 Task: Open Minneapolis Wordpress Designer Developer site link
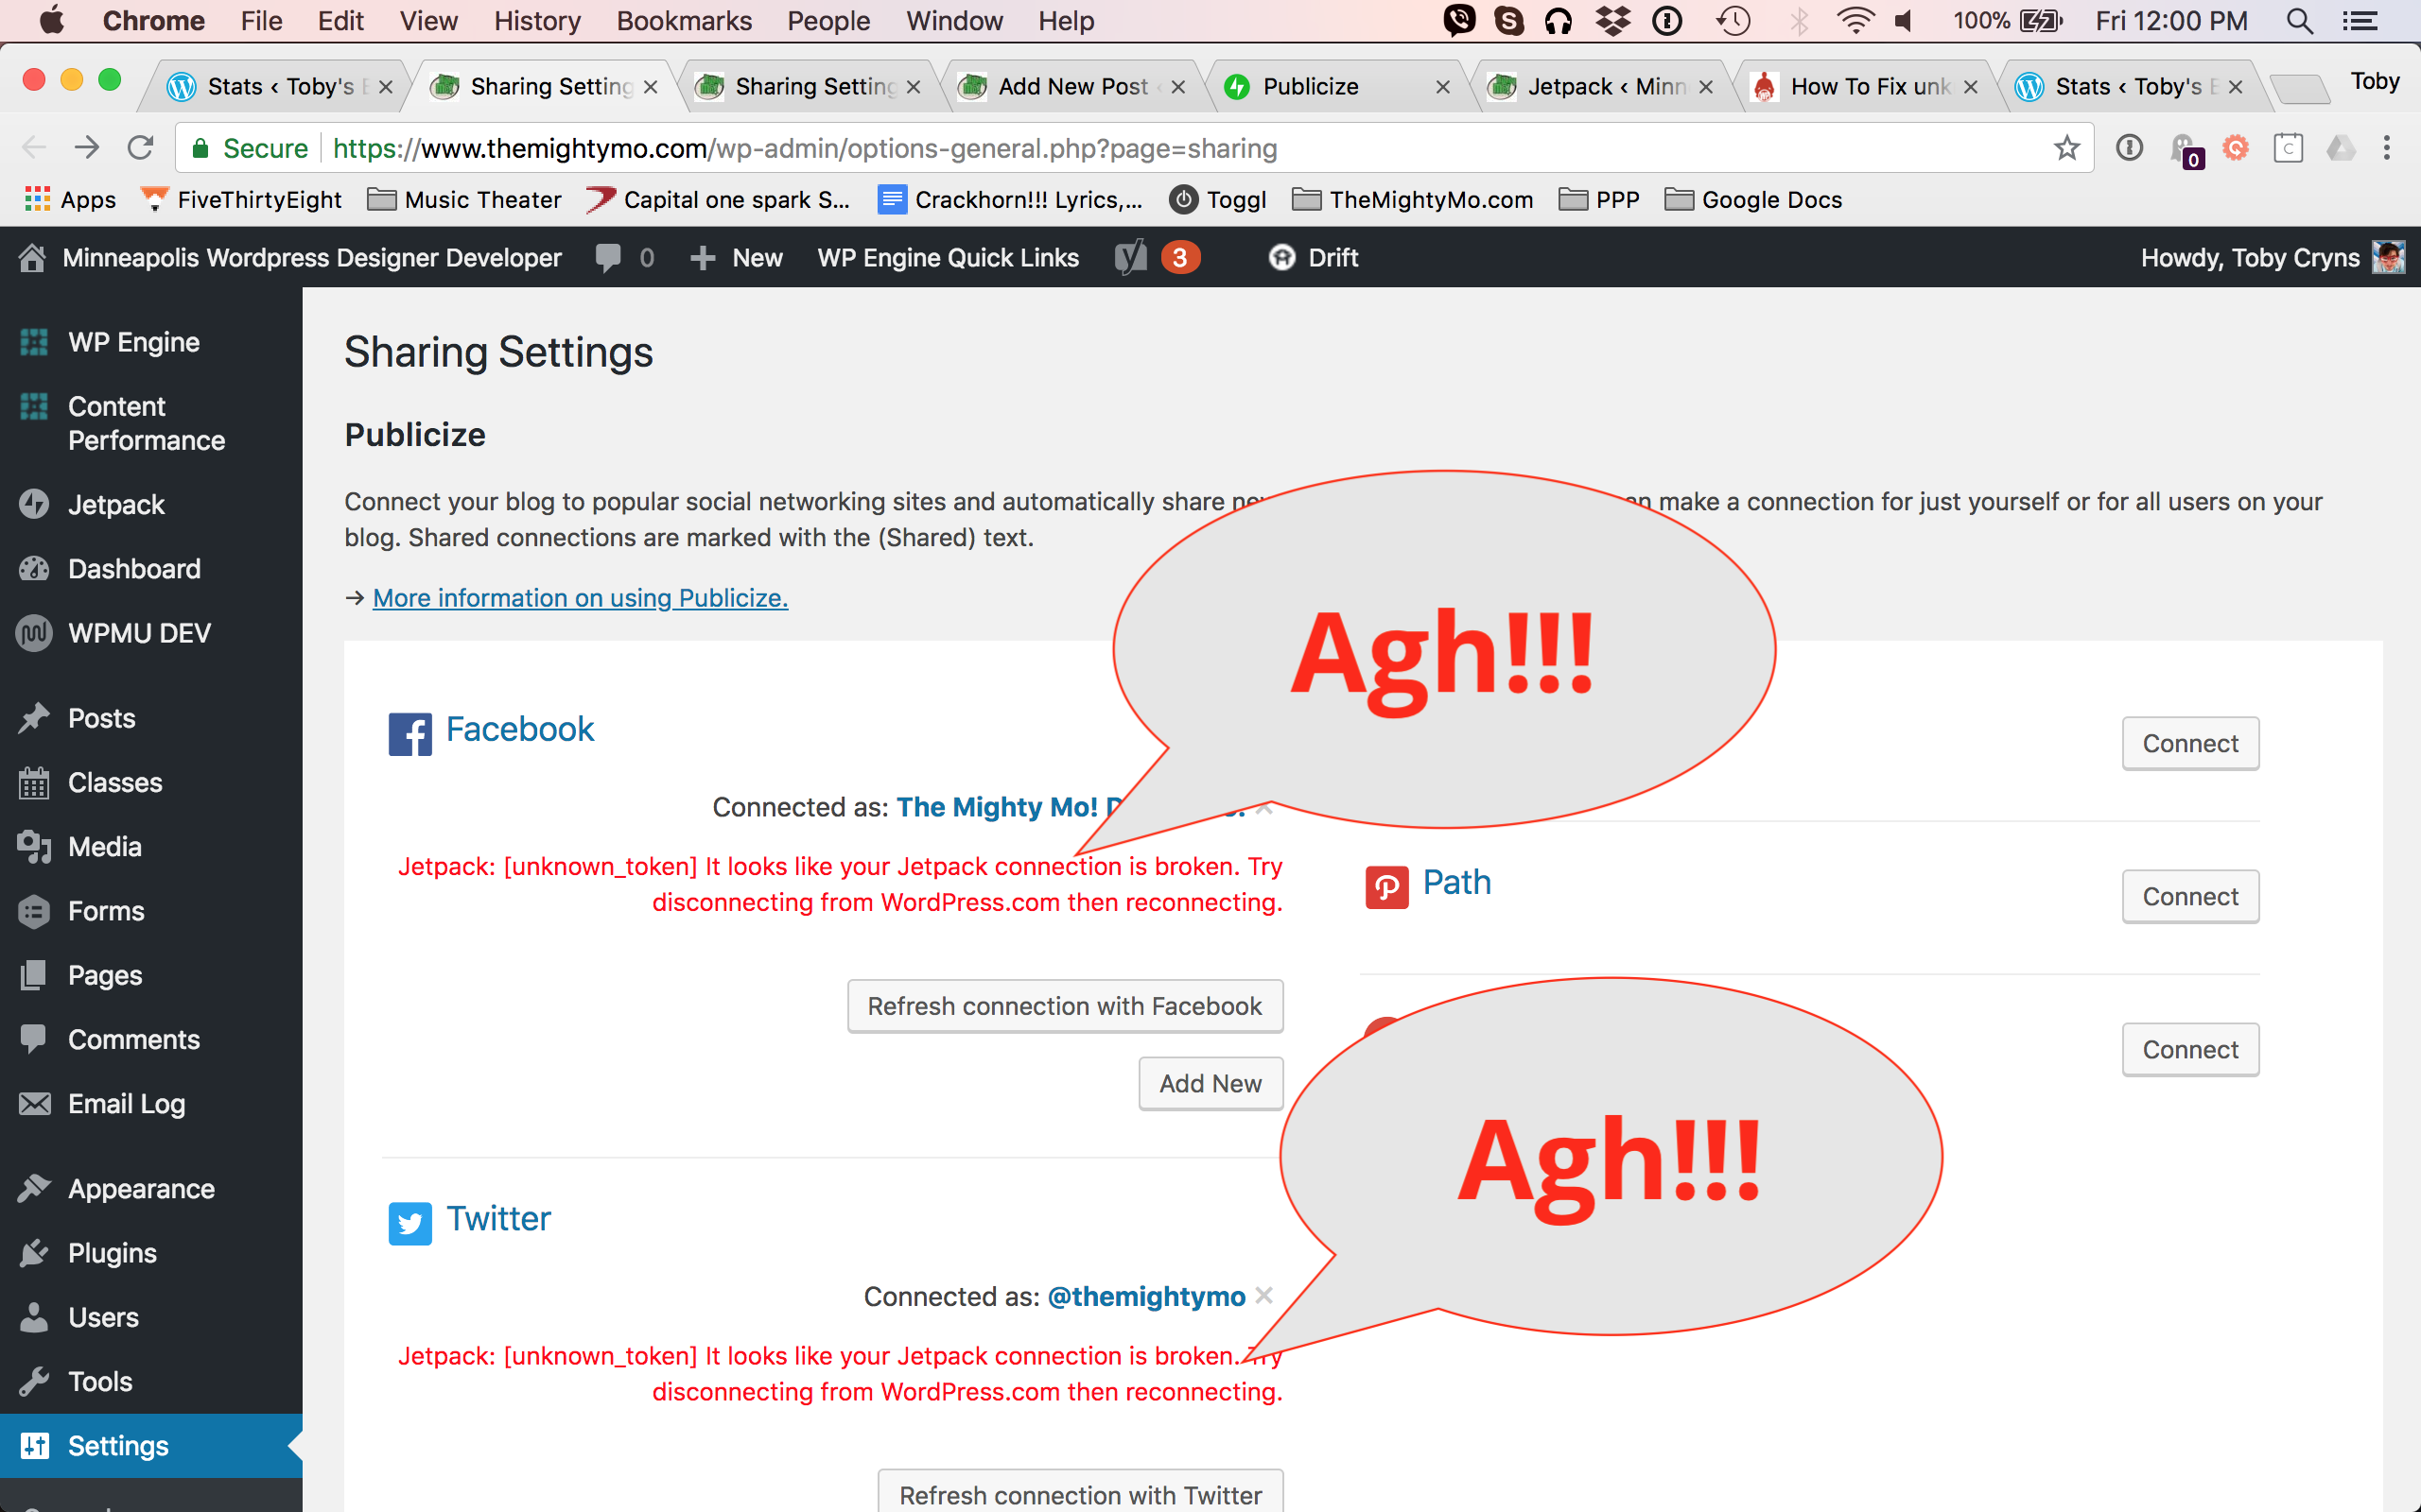pyautogui.click(x=311, y=257)
